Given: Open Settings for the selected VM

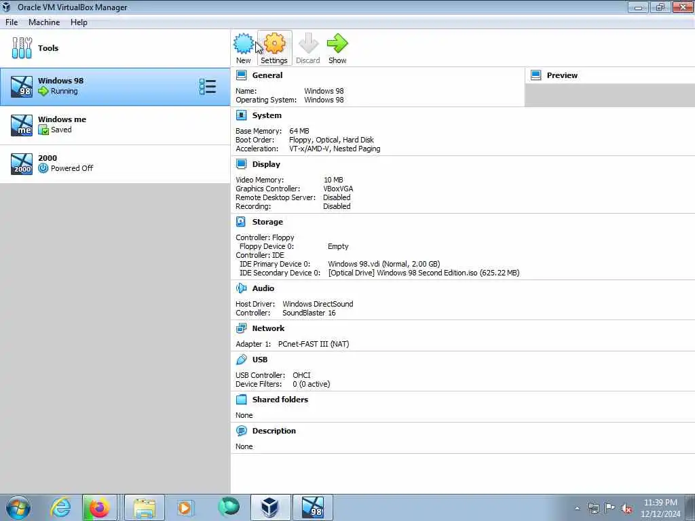Looking at the screenshot, I should click(274, 48).
